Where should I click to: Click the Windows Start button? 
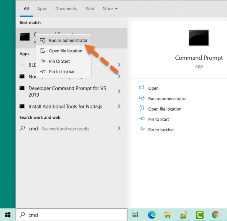click(x=8, y=215)
